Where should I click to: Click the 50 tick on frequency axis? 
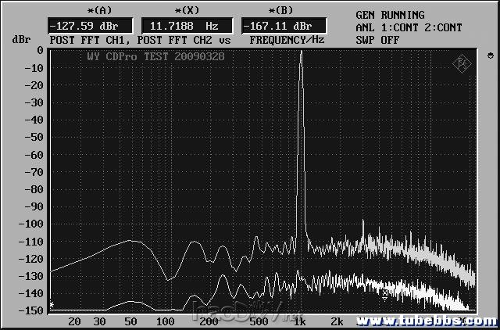(x=132, y=321)
